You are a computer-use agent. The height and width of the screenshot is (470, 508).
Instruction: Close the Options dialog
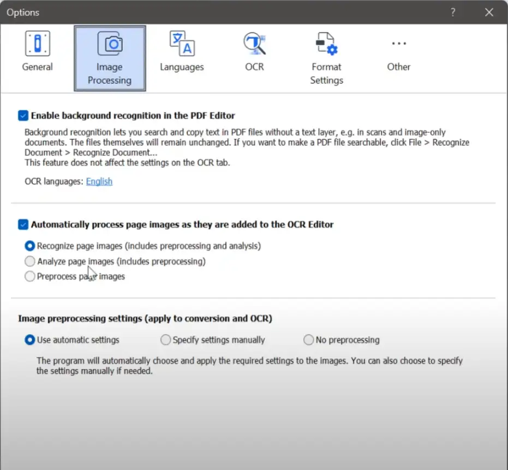click(489, 12)
